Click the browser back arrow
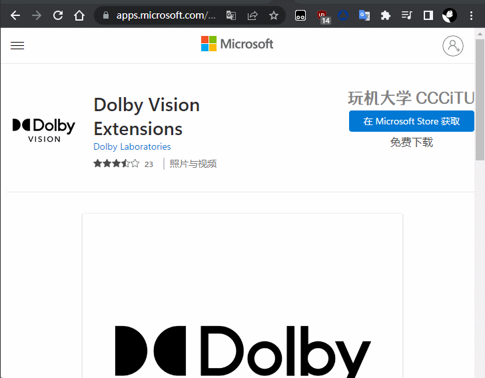 pyautogui.click(x=15, y=15)
